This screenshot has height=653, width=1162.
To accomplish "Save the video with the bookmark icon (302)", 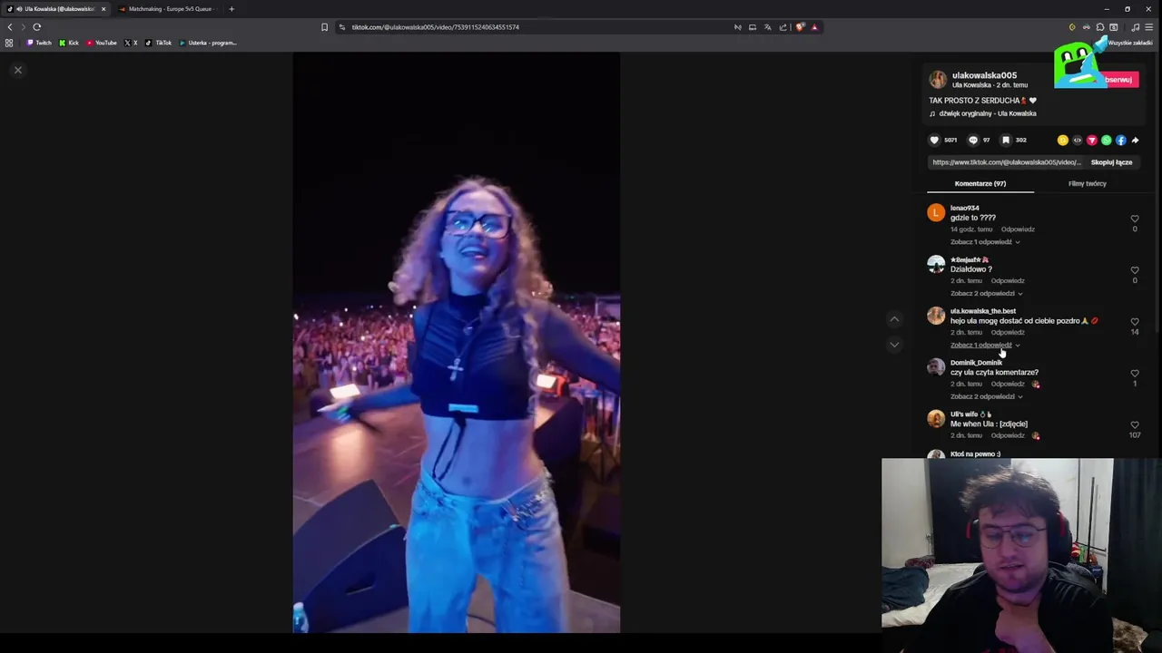I will tap(1006, 140).
